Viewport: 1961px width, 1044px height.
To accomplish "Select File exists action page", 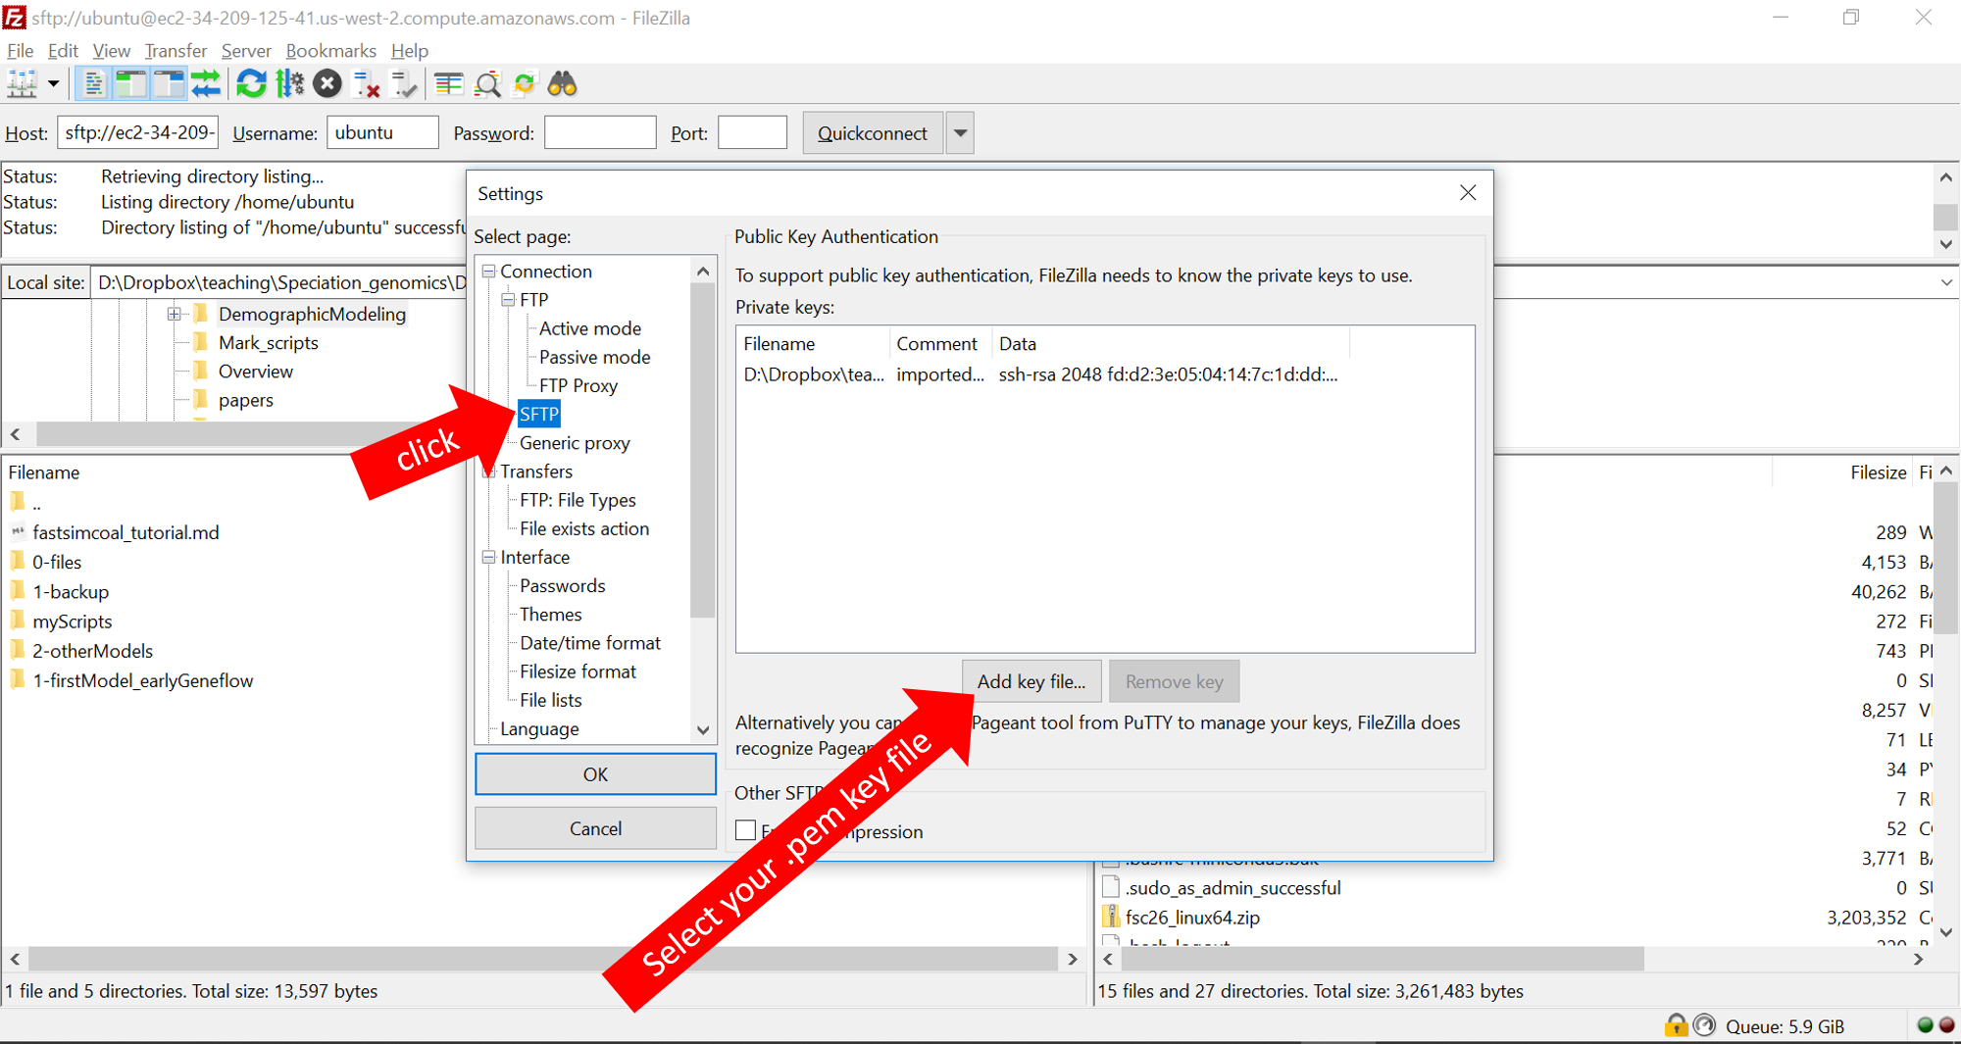I will pos(584,528).
